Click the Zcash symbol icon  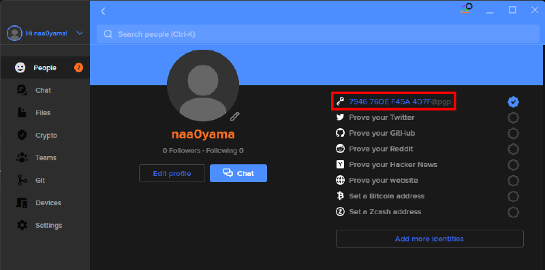tap(340, 211)
